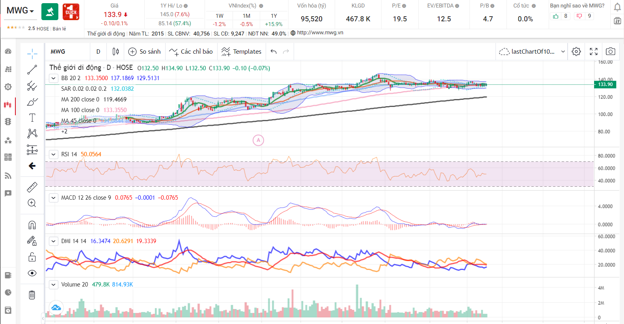Toggle the eye to hide all drawings

tap(32, 273)
